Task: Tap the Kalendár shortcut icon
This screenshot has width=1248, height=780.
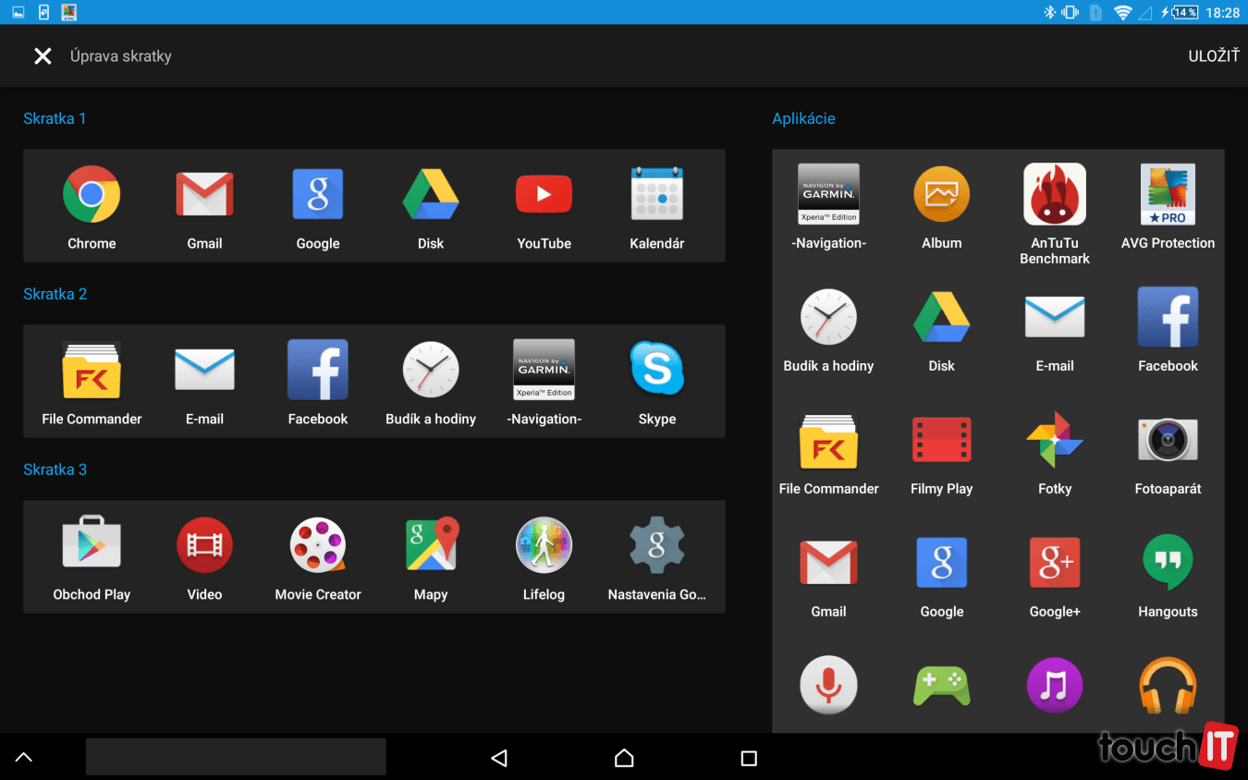Action: (x=656, y=195)
